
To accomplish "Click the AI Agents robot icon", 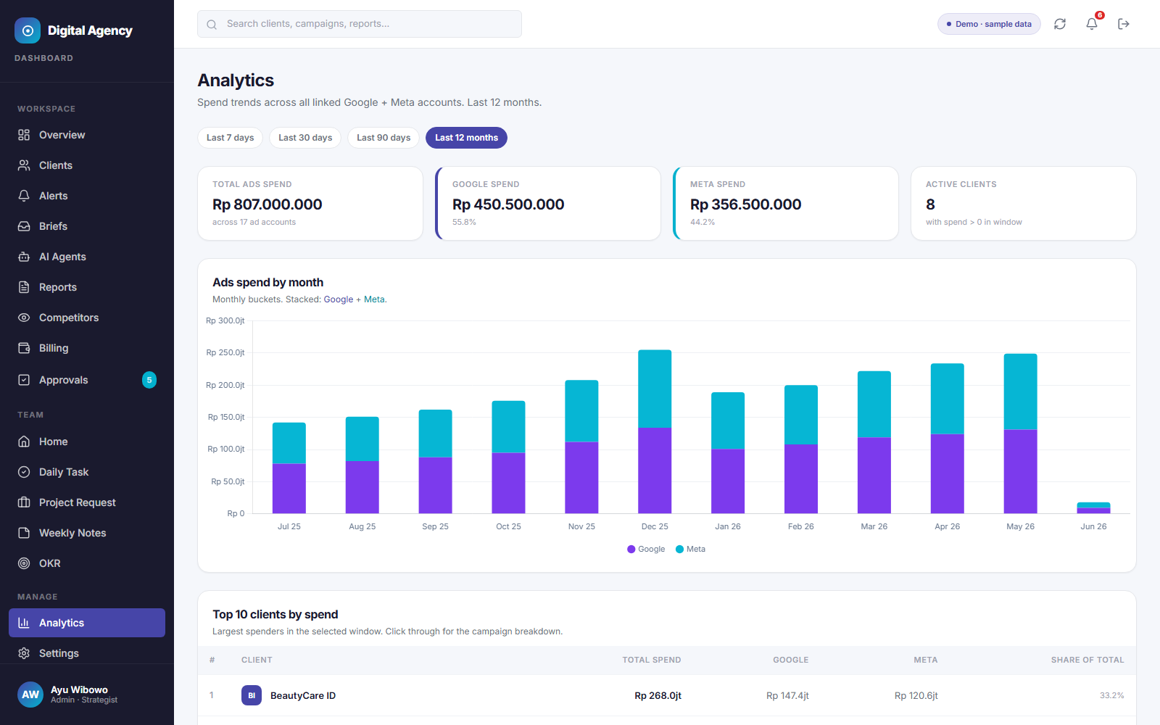I will click(24, 257).
